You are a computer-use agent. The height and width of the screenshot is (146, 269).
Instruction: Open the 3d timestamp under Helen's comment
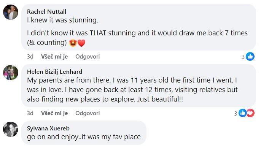(30, 113)
